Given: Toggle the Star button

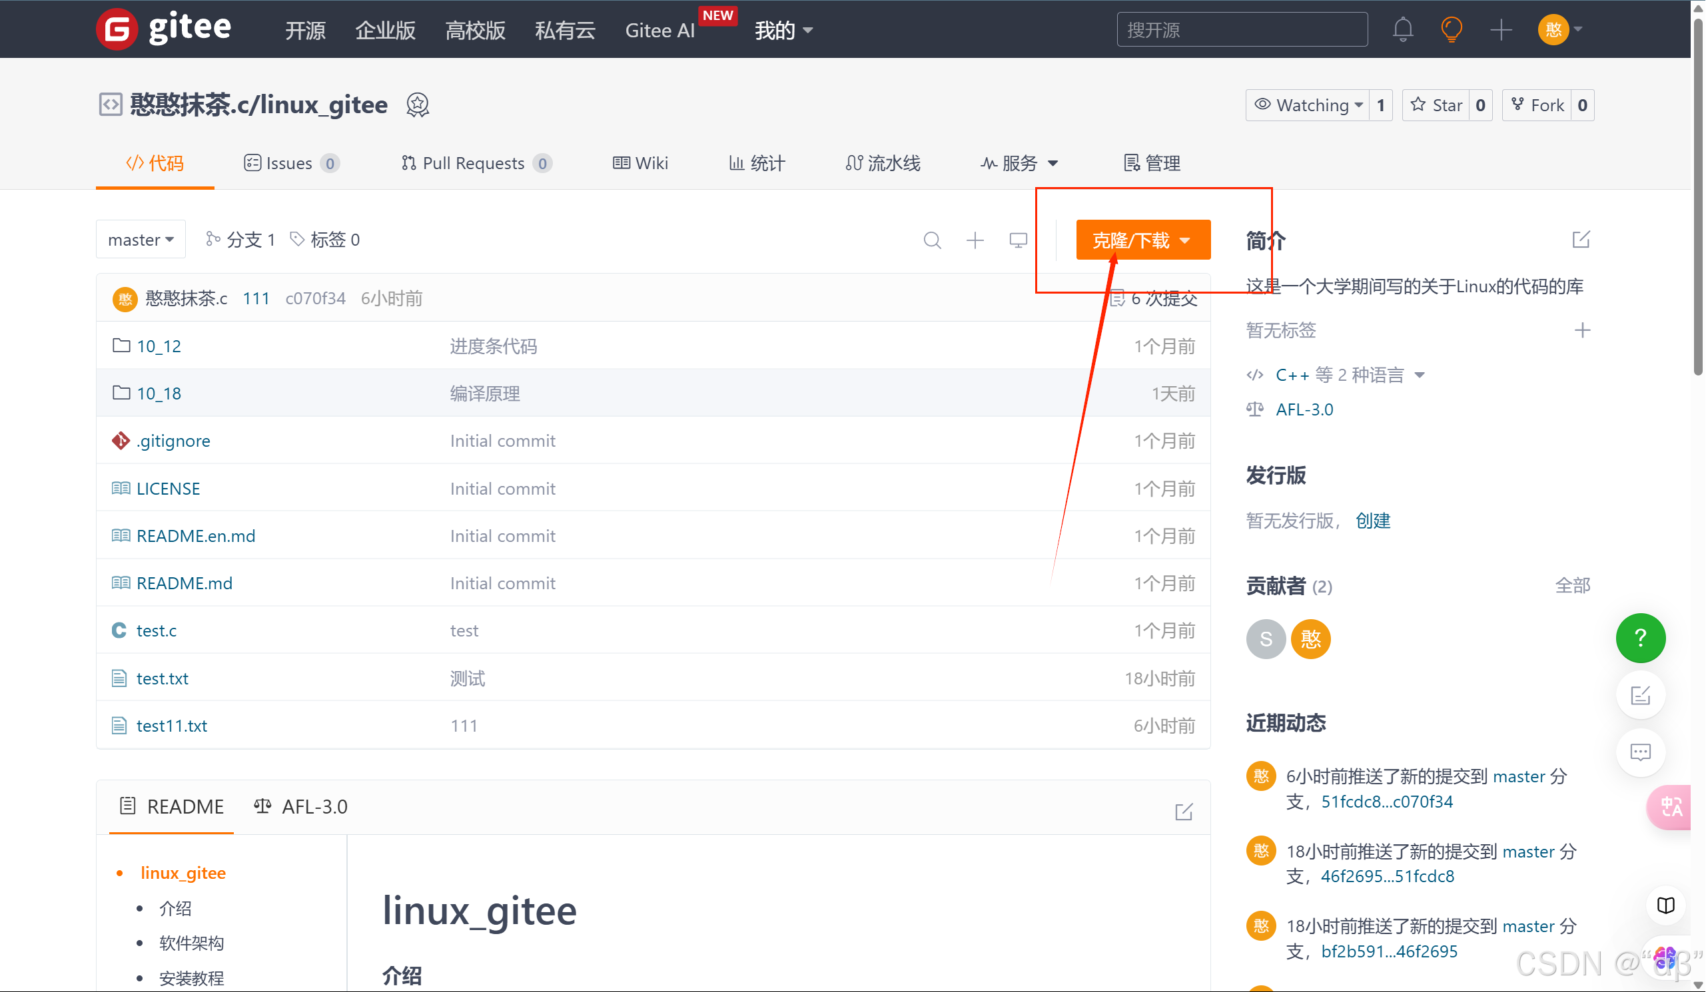Looking at the screenshot, I should coord(1436,105).
